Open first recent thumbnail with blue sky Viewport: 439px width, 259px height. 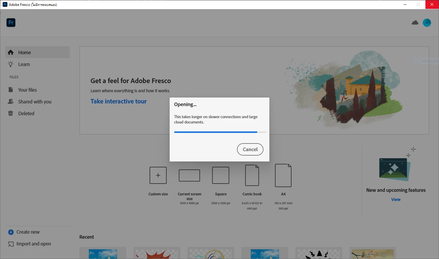pyautogui.click(x=103, y=253)
